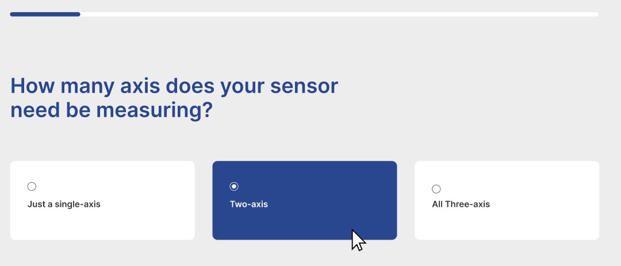Choose the white All Three-axis card
This screenshot has width=621, height=266.
(x=507, y=201)
